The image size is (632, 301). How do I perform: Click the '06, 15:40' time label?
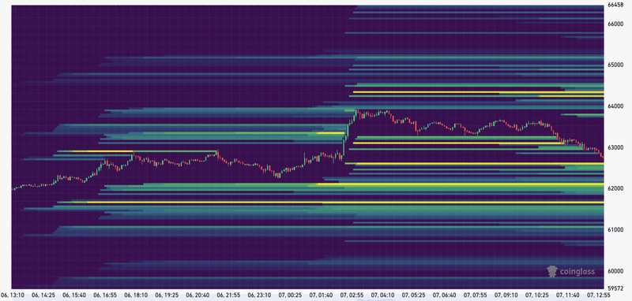[x=74, y=295]
